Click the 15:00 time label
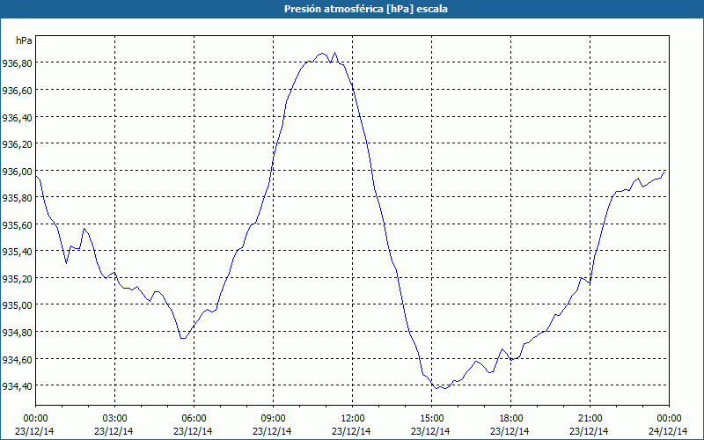Viewport: 704px width, 440px height. tap(431, 419)
